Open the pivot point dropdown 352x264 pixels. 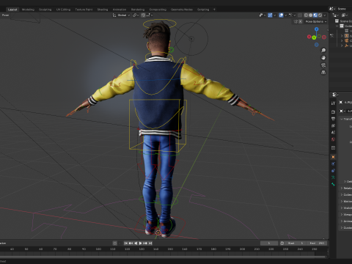click(136, 15)
